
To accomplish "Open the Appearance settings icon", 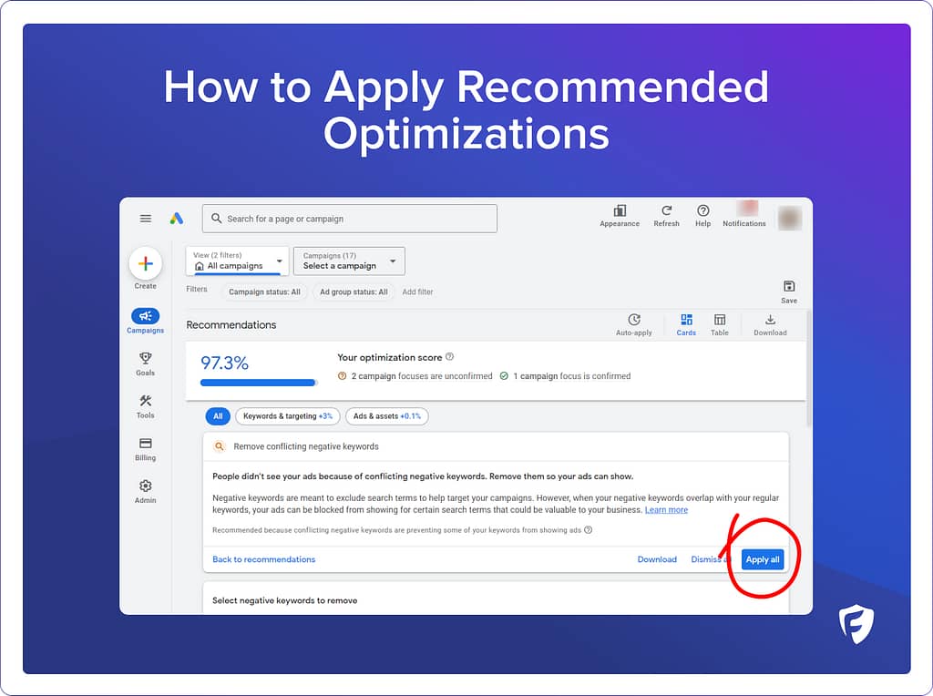I will (620, 211).
